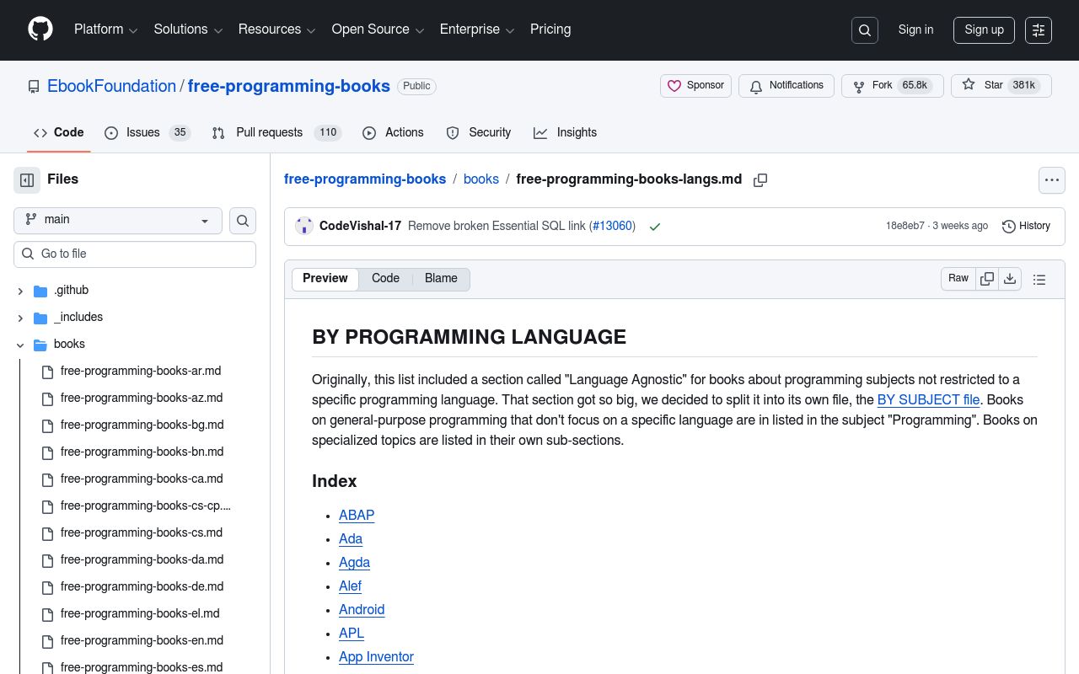Click the Notifications bell icon
Viewport: 1079px width, 674px height.
click(x=756, y=86)
